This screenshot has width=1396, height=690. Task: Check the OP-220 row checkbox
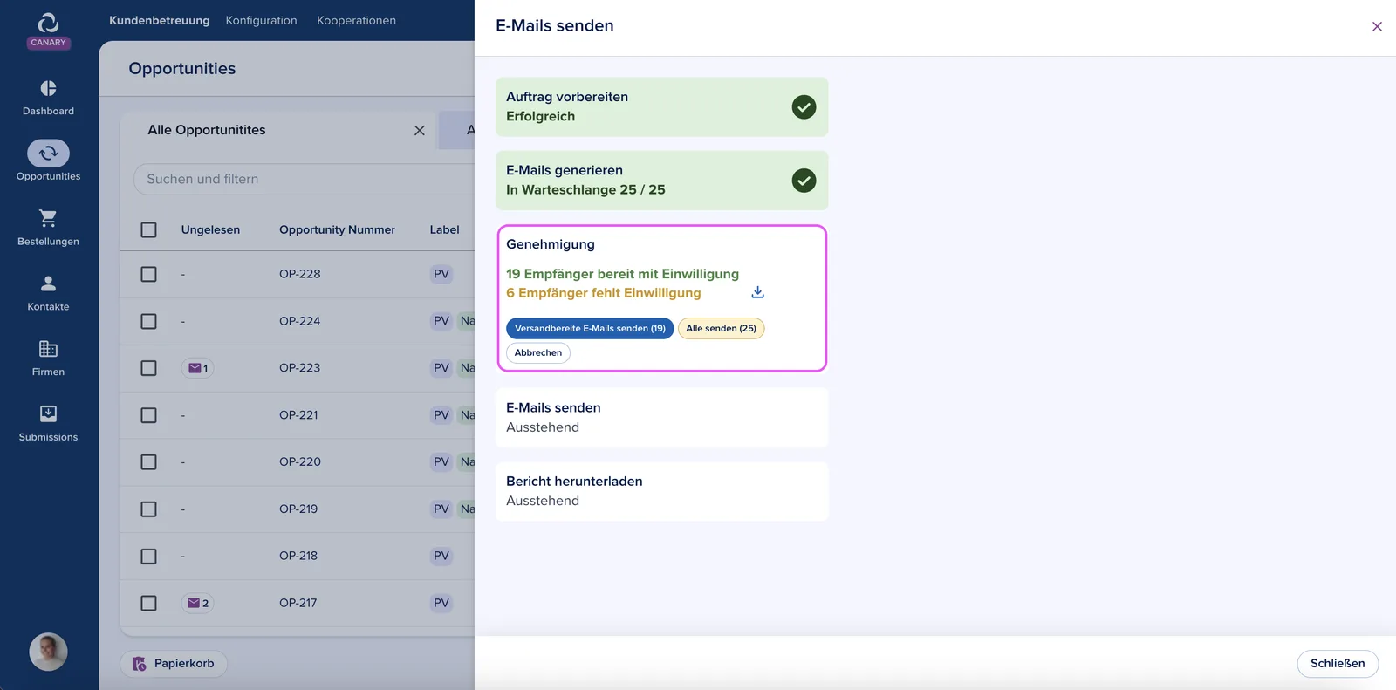(149, 461)
